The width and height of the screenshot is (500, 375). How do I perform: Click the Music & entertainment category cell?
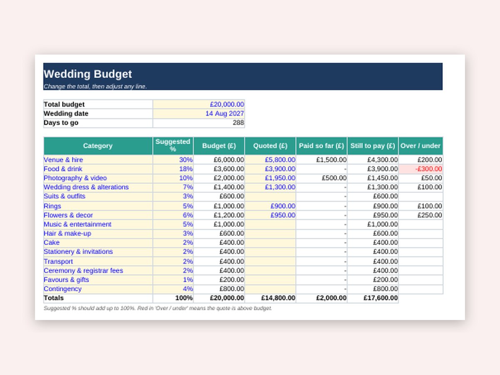tap(98, 224)
